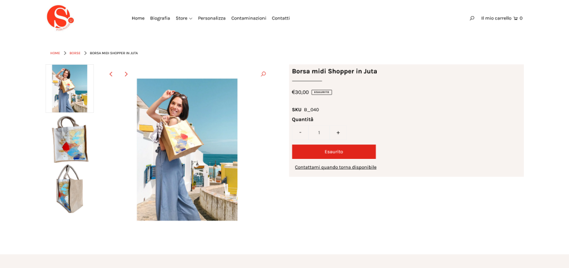The height and width of the screenshot is (268, 569).
Task: Open Contaminazioni menu item
Action: pos(248,18)
